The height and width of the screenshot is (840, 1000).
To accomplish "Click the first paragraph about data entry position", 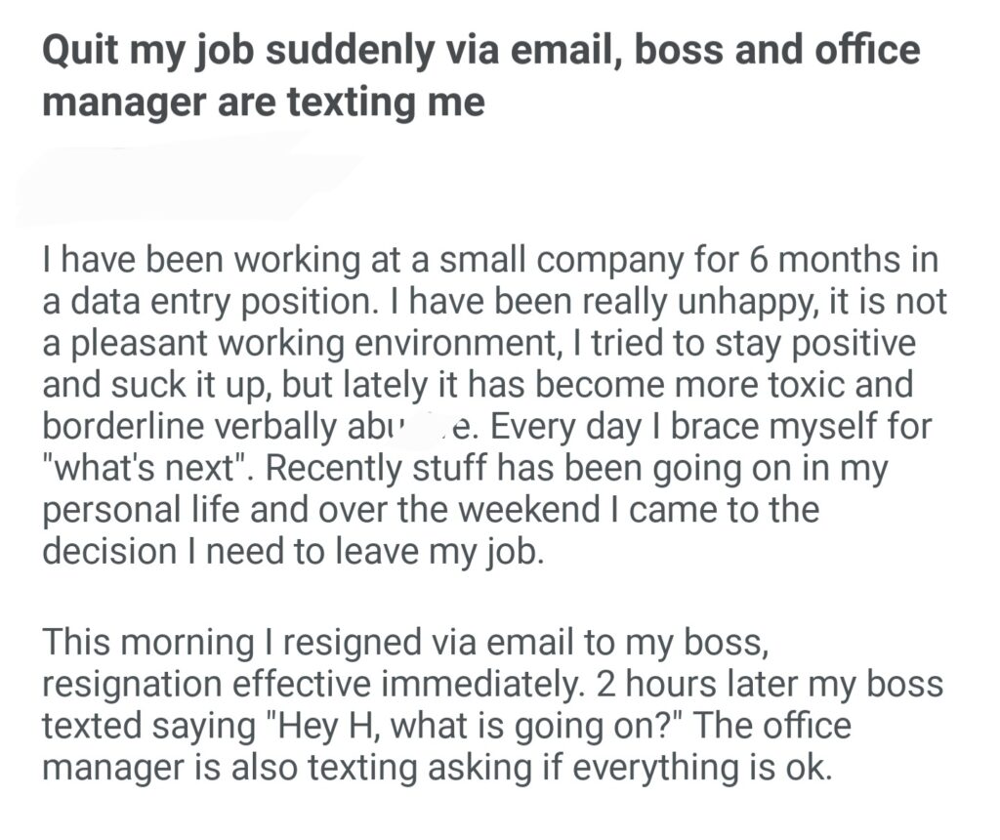I will 488,404.
